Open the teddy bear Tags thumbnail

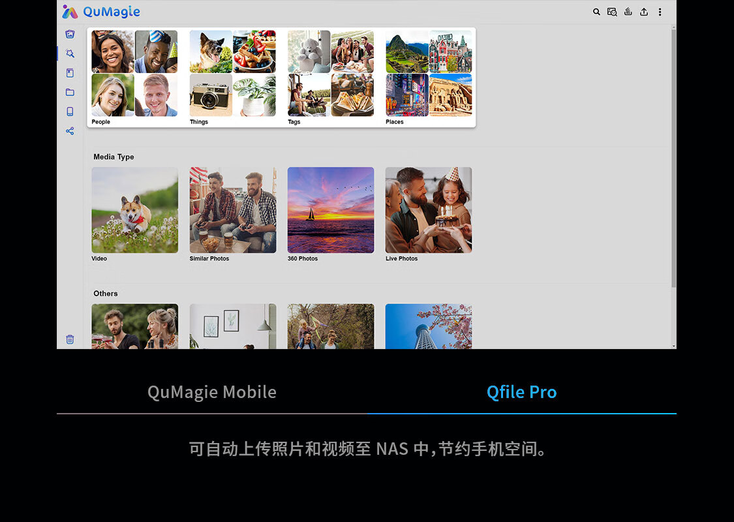309,52
